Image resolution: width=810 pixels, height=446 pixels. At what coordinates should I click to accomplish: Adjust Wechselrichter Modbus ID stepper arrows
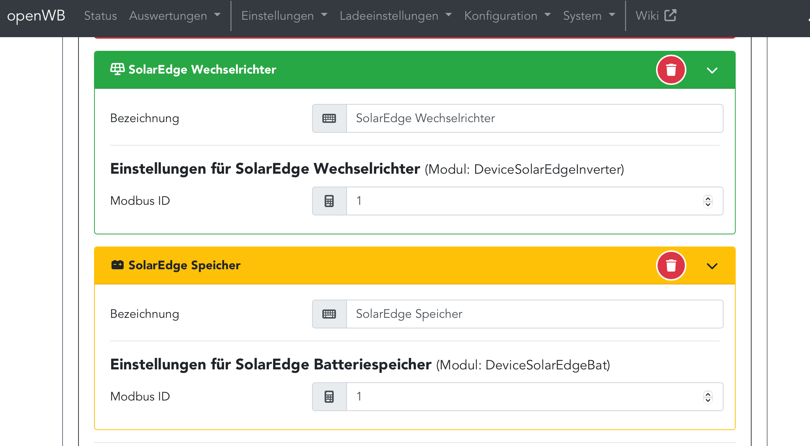[x=708, y=201]
